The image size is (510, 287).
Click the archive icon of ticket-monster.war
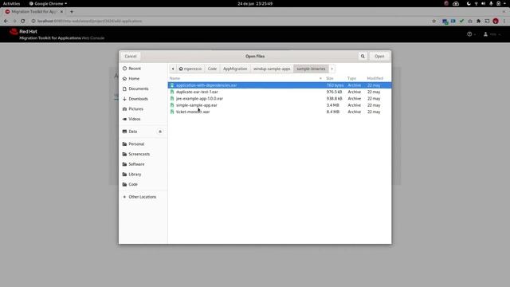(x=172, y=112)
